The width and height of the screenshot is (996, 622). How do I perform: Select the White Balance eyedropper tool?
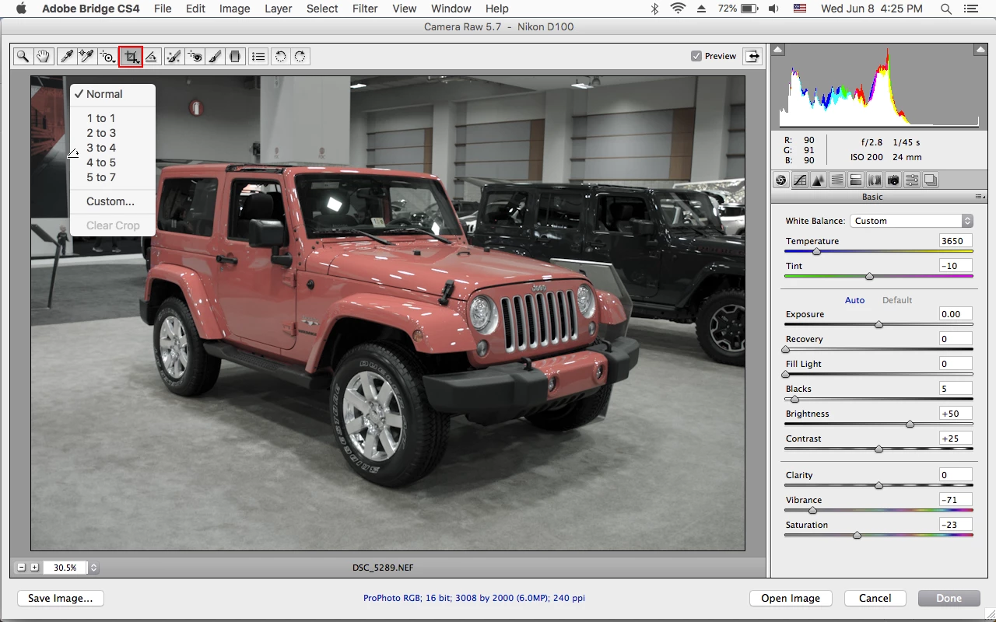[x=67, y=56]
